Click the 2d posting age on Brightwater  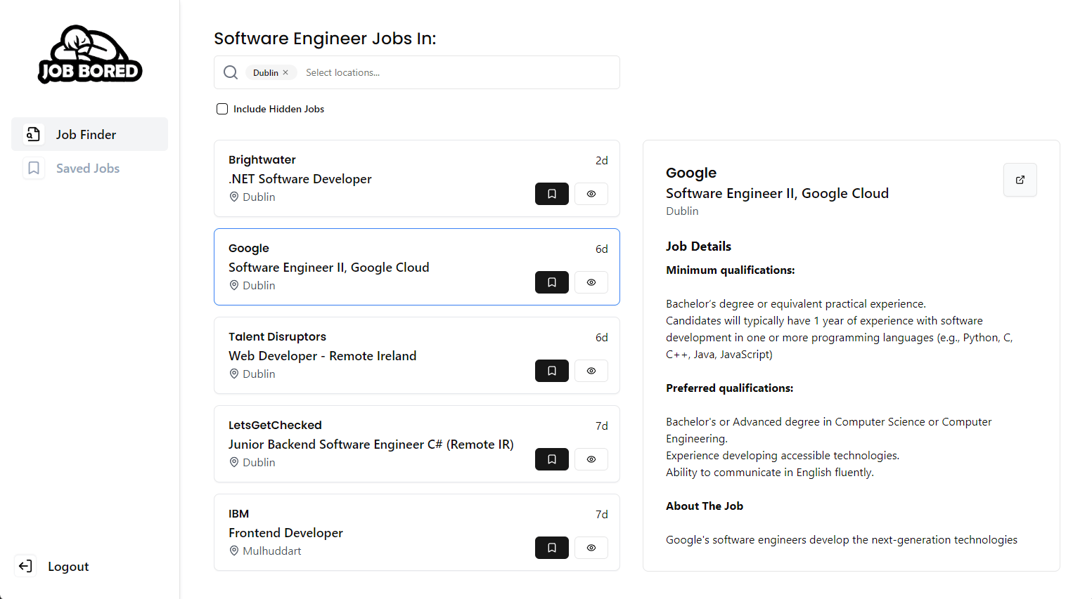tap(601, 160)
